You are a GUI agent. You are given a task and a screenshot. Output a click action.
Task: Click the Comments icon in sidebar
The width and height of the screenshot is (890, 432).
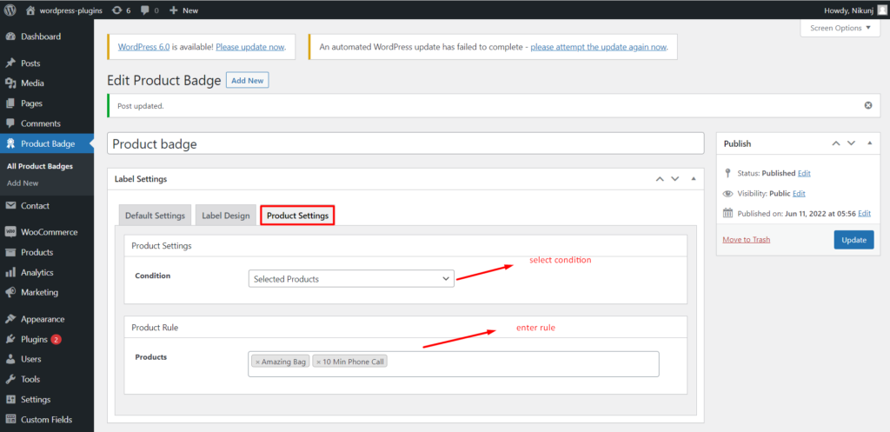pos(10,123)
